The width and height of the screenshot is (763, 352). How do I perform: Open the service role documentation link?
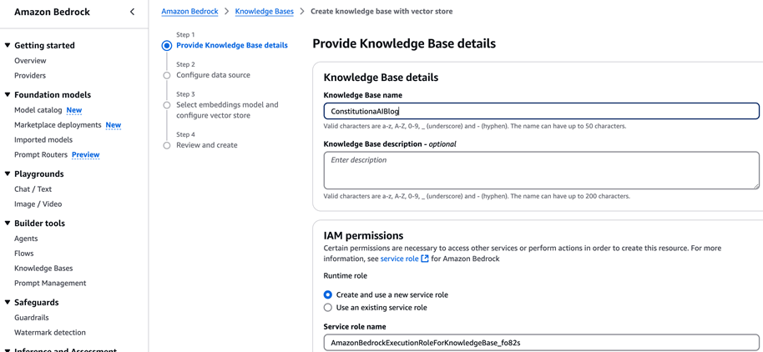pyautogui.click(x=399, y=259)
